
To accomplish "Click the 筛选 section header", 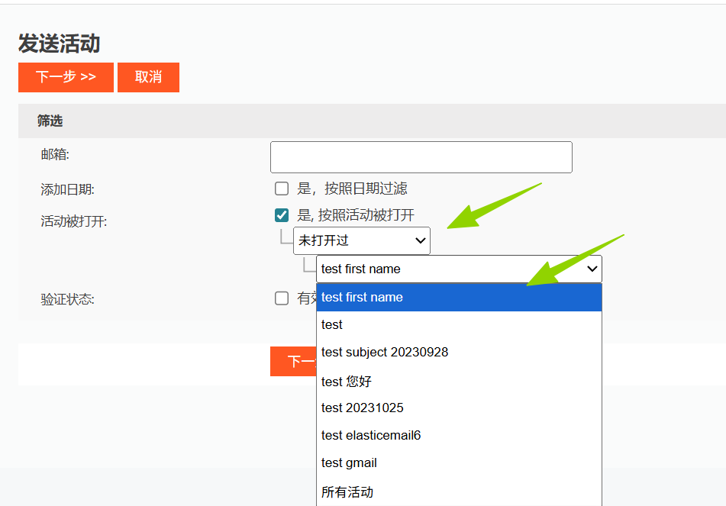I will [50, 121].
